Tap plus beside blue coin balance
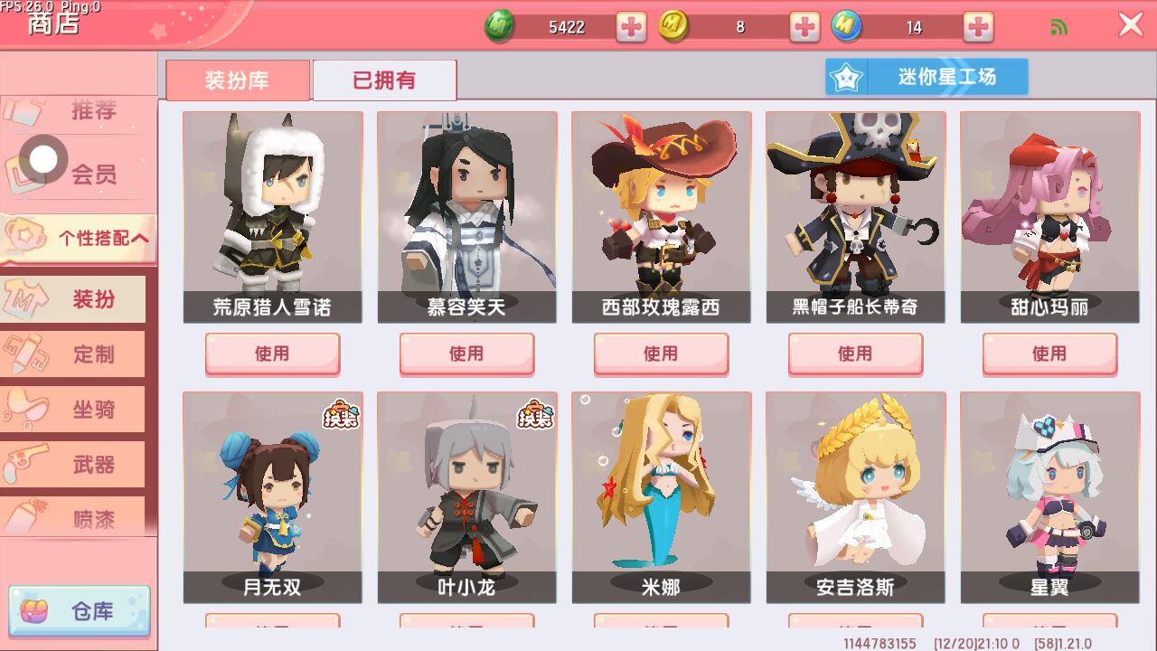The image size is (1157, 651). tap(978, 27)
